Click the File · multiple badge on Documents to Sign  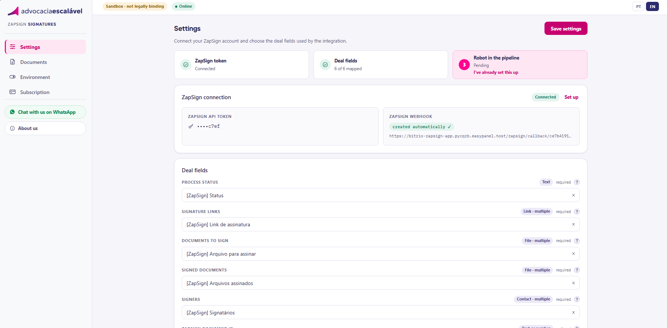[537, 241]
